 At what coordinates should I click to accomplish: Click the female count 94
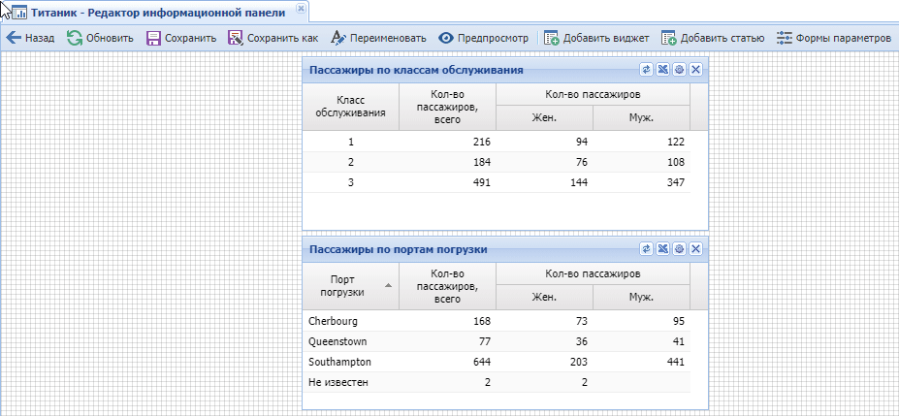[x=582, y=142]
